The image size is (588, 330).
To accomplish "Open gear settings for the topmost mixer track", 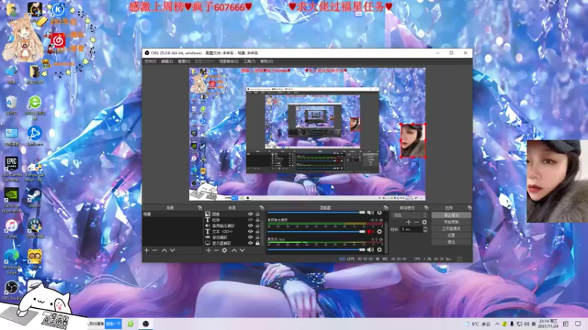I will click(x=379, y=213).
